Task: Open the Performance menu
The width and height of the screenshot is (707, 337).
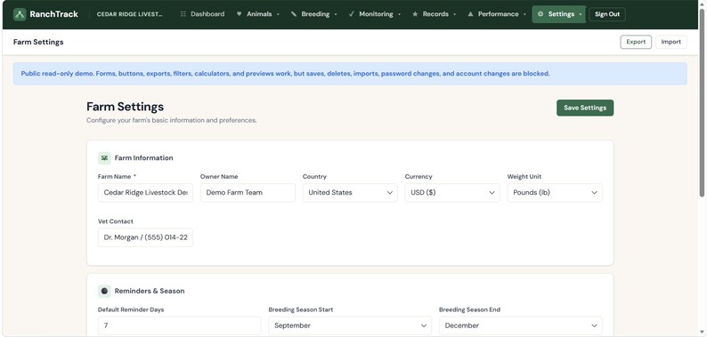Action: 497,14
